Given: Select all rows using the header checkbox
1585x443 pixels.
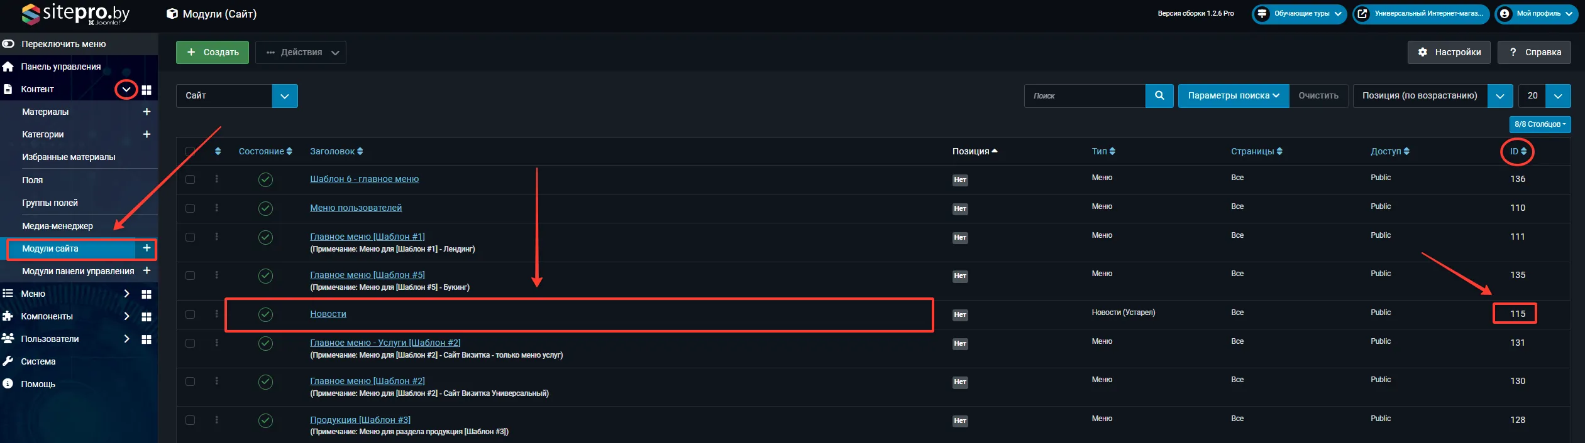Looking at the screenshot, I should click(x=191, y=151).
